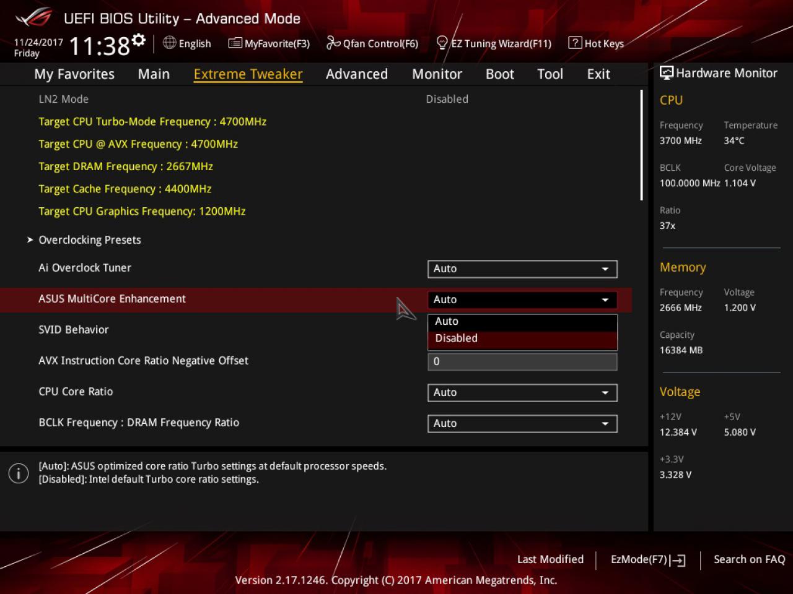Image resolution: width=793 pixels, height=594 pixels.
Task: Open the CPU Core Ratio dropdown
Action: [522, 392]
